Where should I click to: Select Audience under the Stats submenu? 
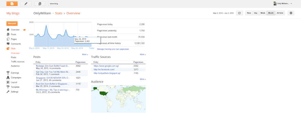pyautogui.click(x=15, y=66)
